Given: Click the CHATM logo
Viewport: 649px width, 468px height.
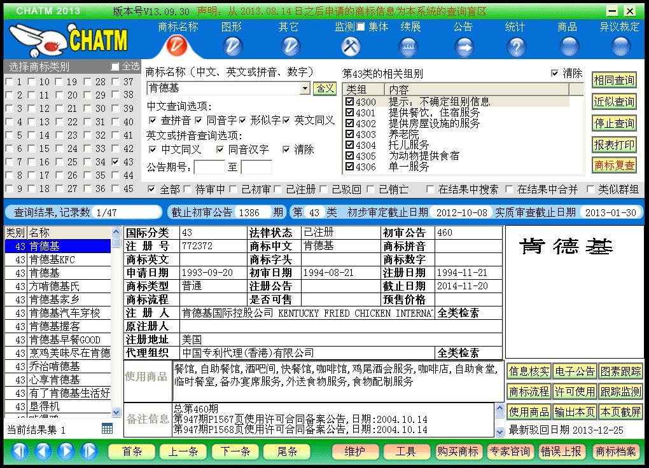Looking at the screenshot, I should click(x=68, y=39).
